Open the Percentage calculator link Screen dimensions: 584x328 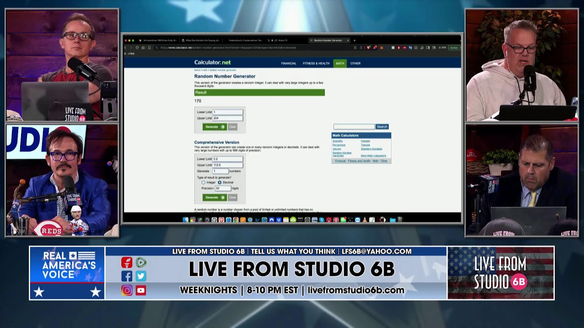coord(339,145)
